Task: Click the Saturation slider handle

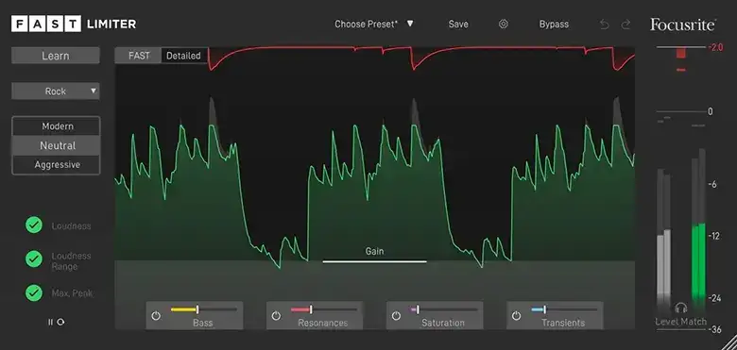Action: click(x=418, y=309)
